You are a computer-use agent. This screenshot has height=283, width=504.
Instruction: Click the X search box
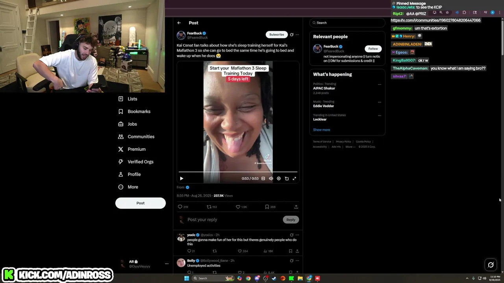pyautogui.click(x=347, y=23)
